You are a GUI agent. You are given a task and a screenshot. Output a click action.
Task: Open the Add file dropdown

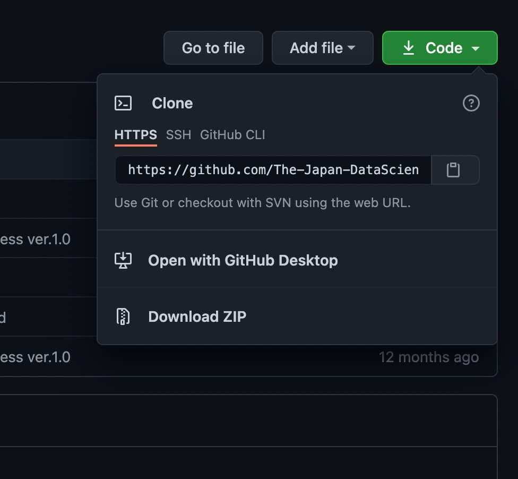[322, 48]
